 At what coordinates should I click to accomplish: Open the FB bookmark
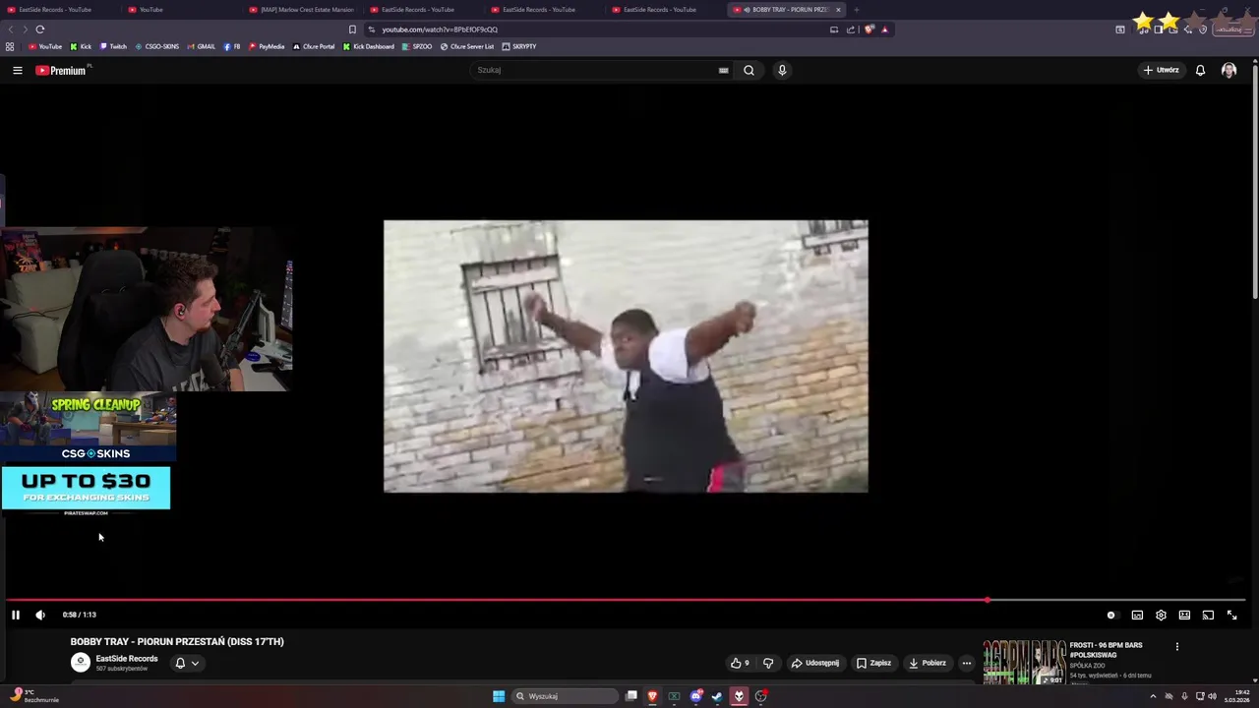tap(232, 46)
